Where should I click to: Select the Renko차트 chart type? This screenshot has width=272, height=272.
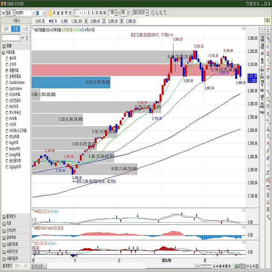tap(13, 149)
